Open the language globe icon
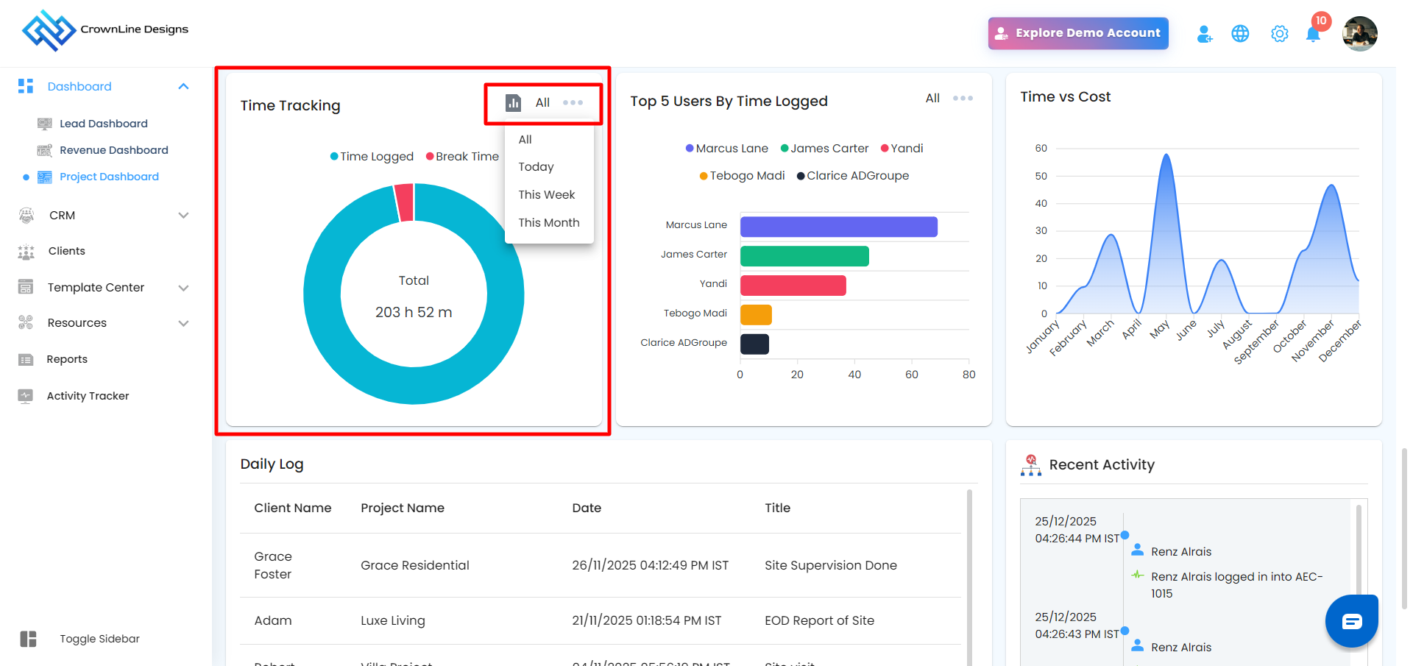Screen dimensions: 1413x666 click(1240, 34)
